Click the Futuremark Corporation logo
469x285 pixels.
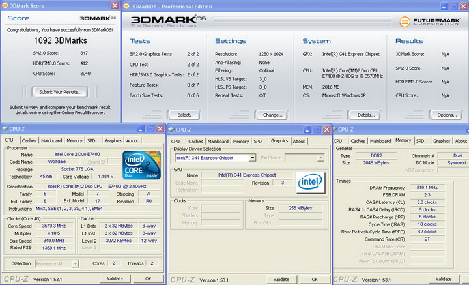[430, 22]
